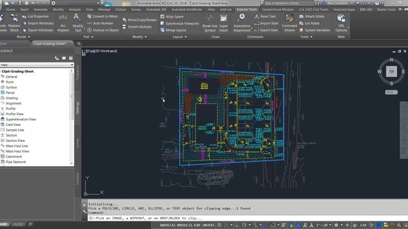Expand the Tools panel dropdown

click(306, 37)
